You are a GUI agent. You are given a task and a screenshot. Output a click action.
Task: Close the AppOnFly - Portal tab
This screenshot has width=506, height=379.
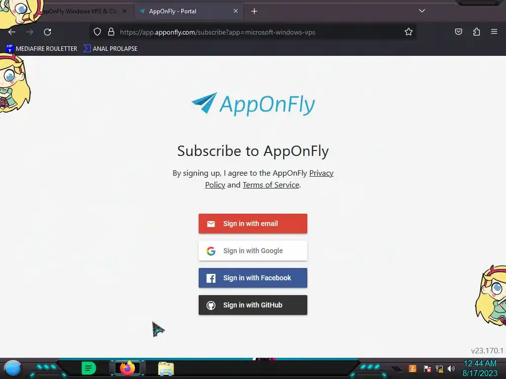pyautogui.click(x=236, y=11)
